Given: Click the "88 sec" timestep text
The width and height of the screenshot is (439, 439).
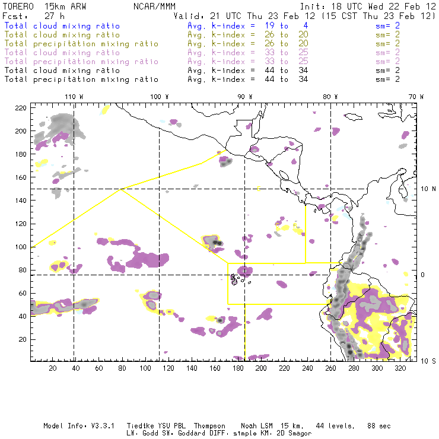Looking at the screenshot, I should 379,426.
